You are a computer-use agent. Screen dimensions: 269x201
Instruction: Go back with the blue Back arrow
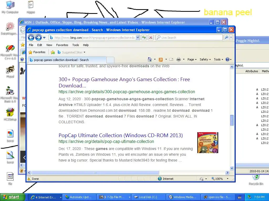coord(31,37)
